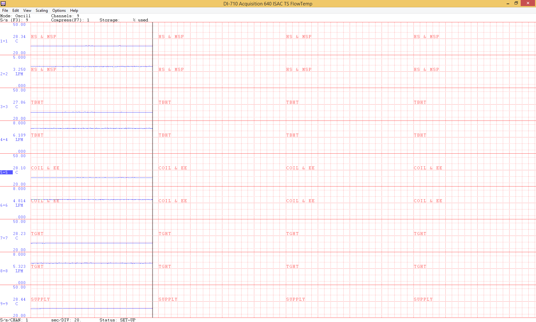Screen dimensions: 536x322
Task: Click the 5.000 upper limit of channel 2
Action: 19,58
